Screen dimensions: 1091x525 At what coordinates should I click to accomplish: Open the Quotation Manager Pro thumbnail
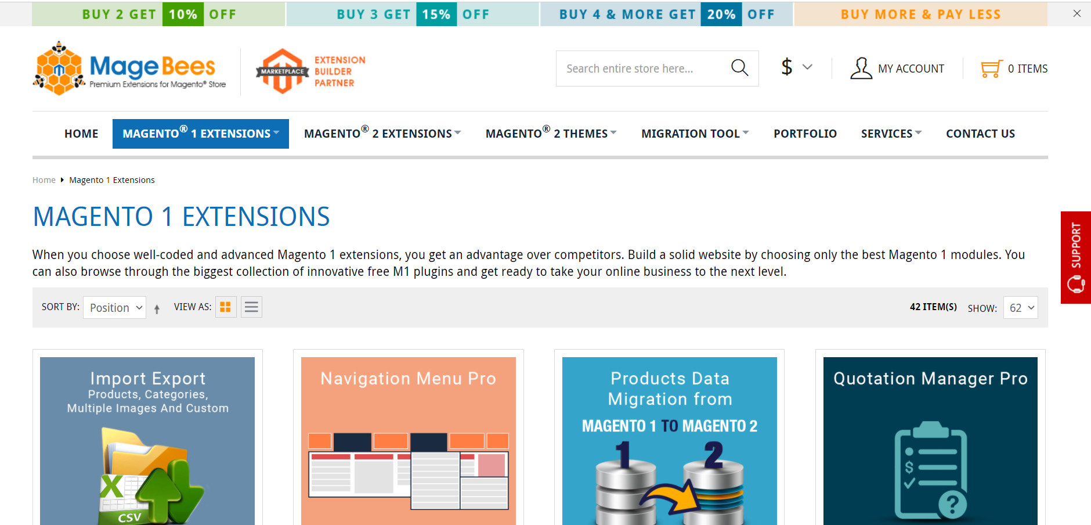point(930,441)
